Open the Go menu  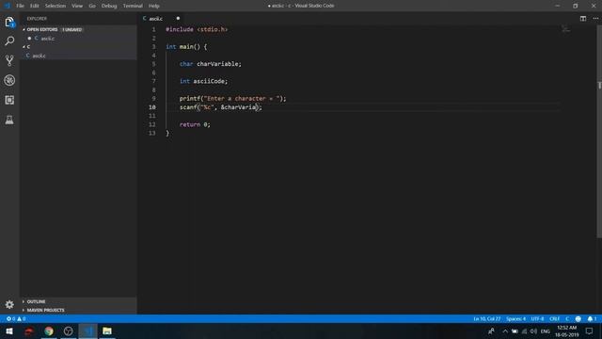click(92, 6)
